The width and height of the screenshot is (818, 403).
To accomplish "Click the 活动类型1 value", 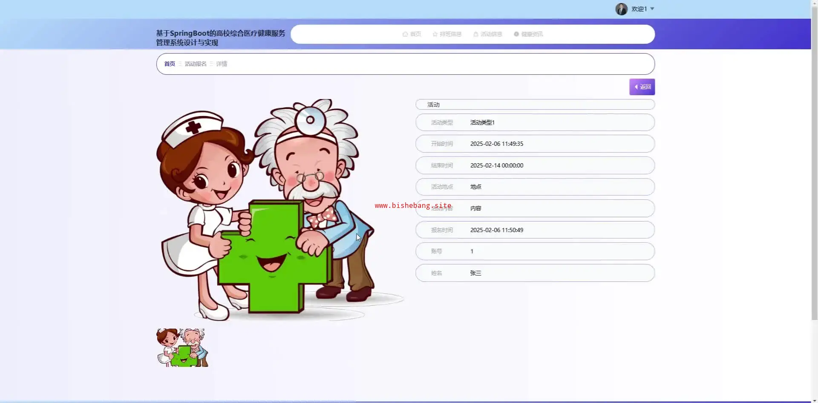I will pyautogui.click(x=482, y=122).
